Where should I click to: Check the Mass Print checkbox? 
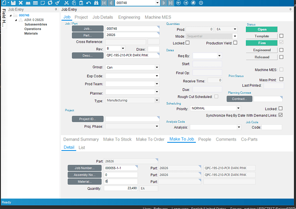[x=281, y=79]
